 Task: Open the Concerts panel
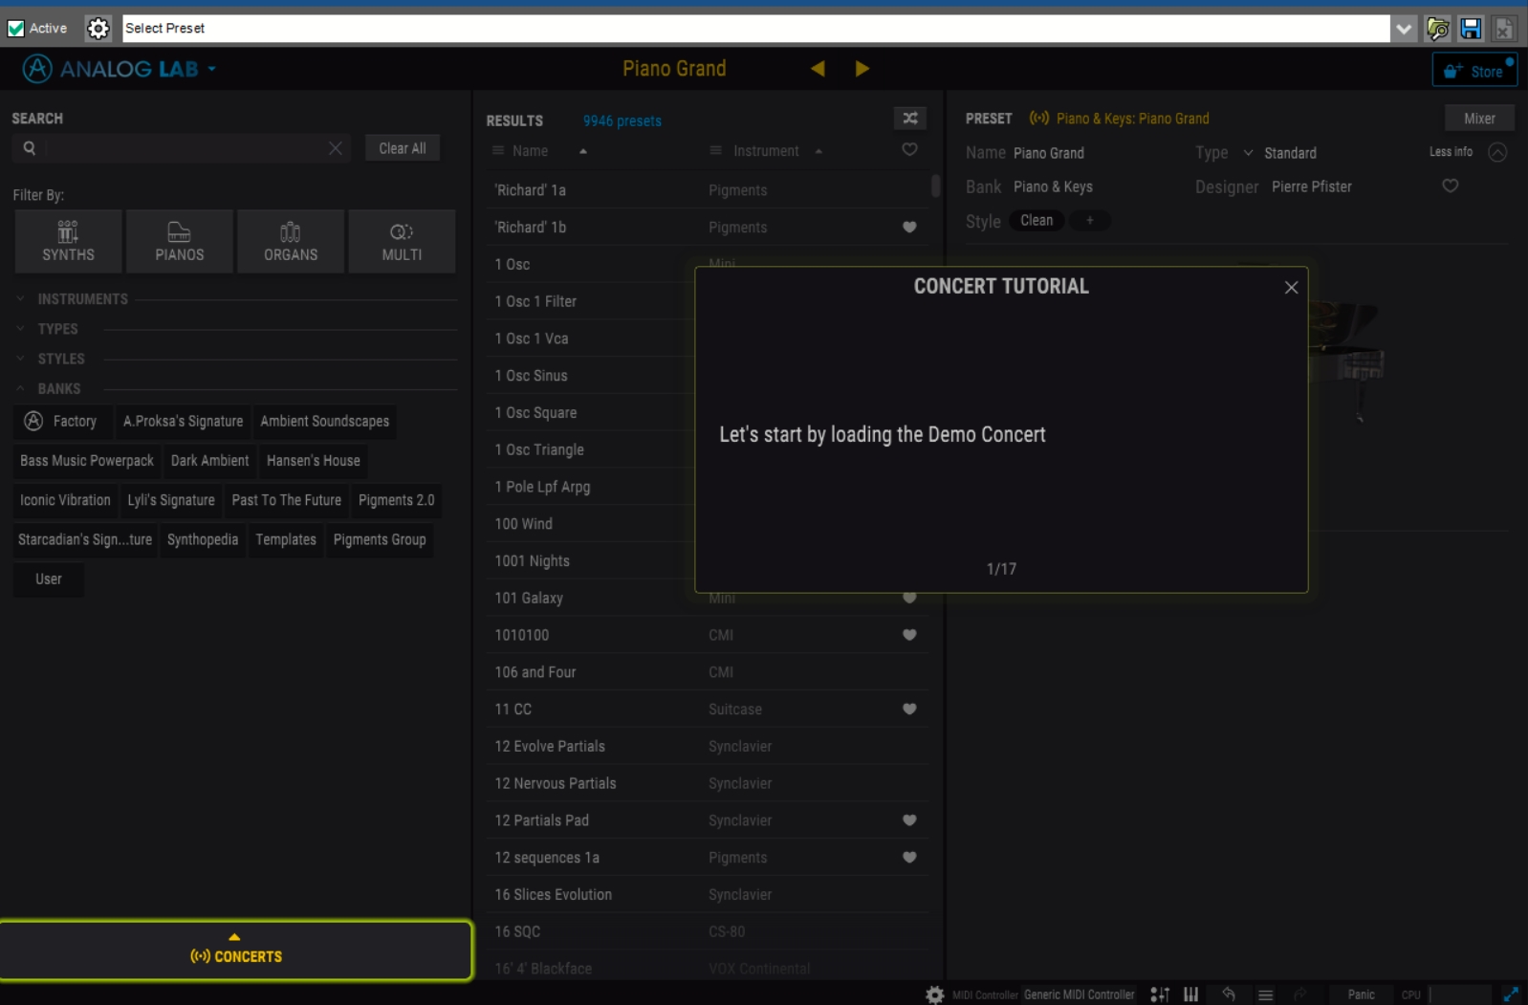236,950
